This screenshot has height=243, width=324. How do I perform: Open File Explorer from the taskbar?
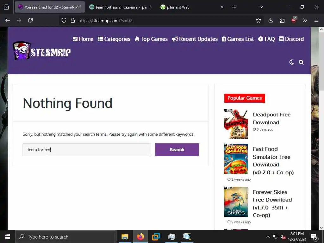[x=125, y=237]
